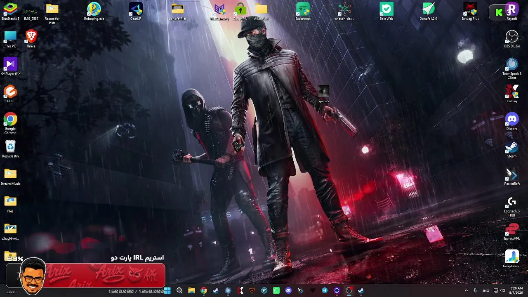The width and height of the screenshot is (528, 297).
Task: Open KMPlayer 64X from the desktop
Action: [10, 66]
